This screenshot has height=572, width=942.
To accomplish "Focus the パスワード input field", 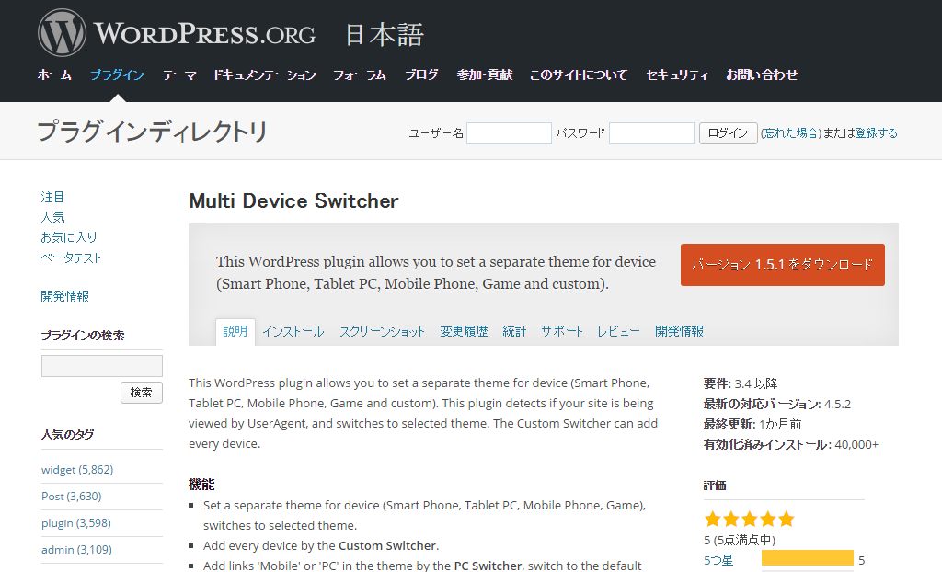I will (651, 133).
